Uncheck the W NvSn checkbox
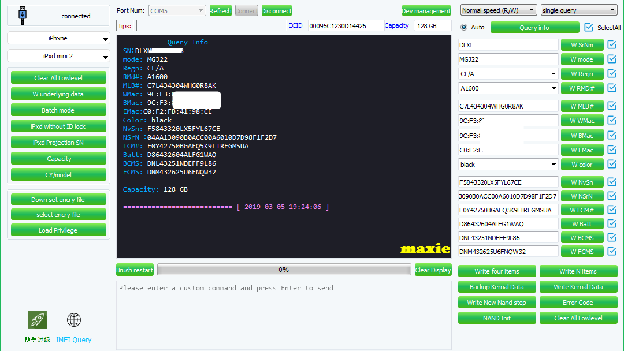 [612, 182]
